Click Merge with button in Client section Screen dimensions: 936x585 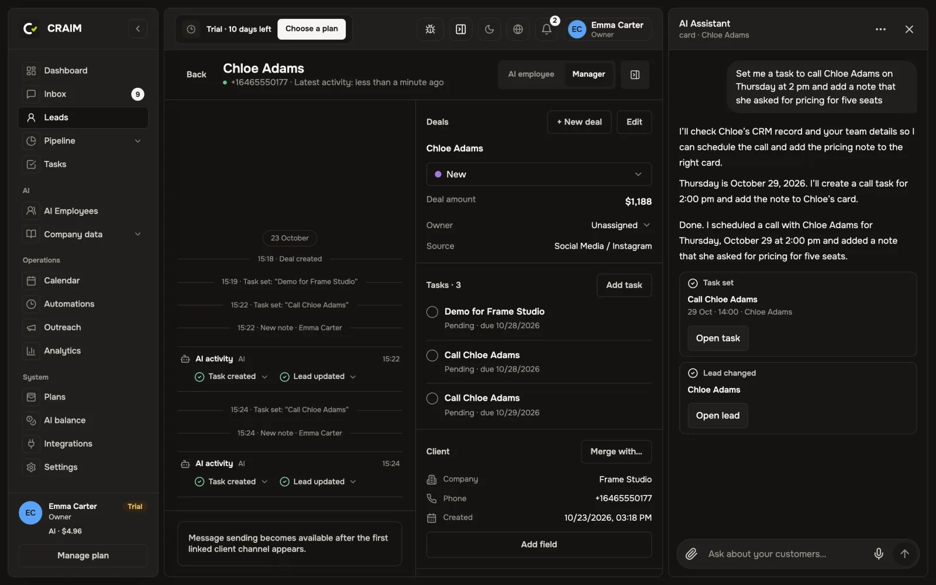click(616, 452)
